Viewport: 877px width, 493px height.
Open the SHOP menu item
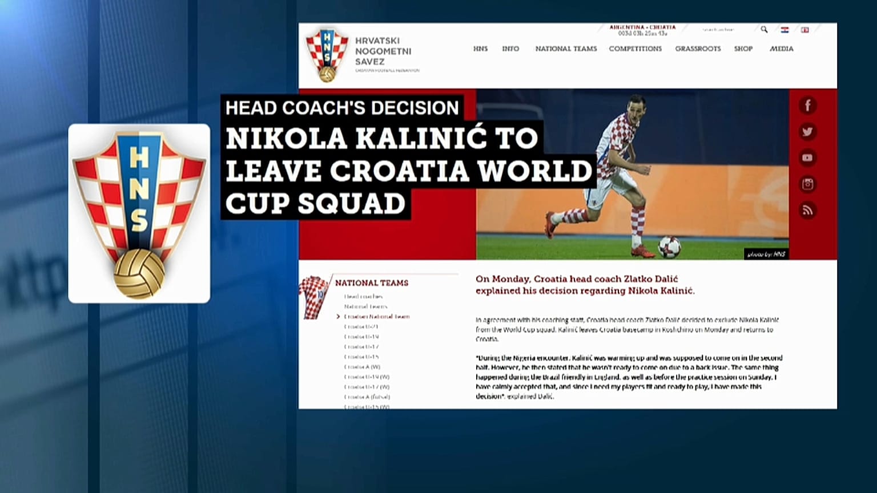coord(743,49)
